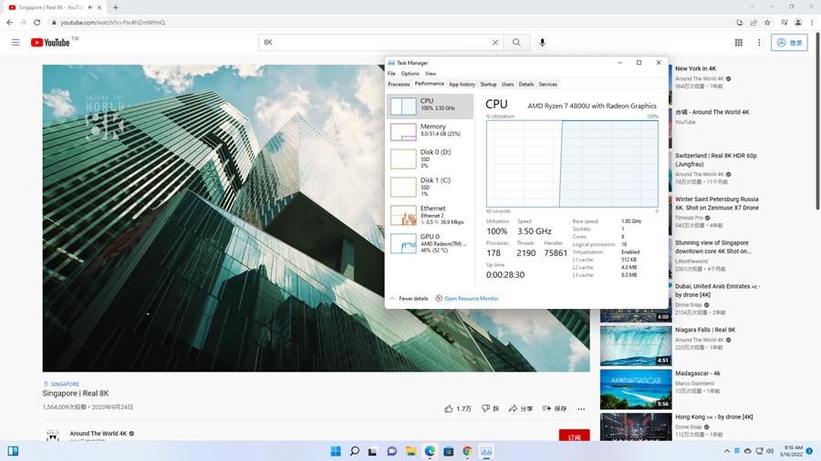This screenshot has height=461, width=821.
Task: Open the Windows Start menu on the taskbar
Action: pyautogui.click(x=335, y=451)
